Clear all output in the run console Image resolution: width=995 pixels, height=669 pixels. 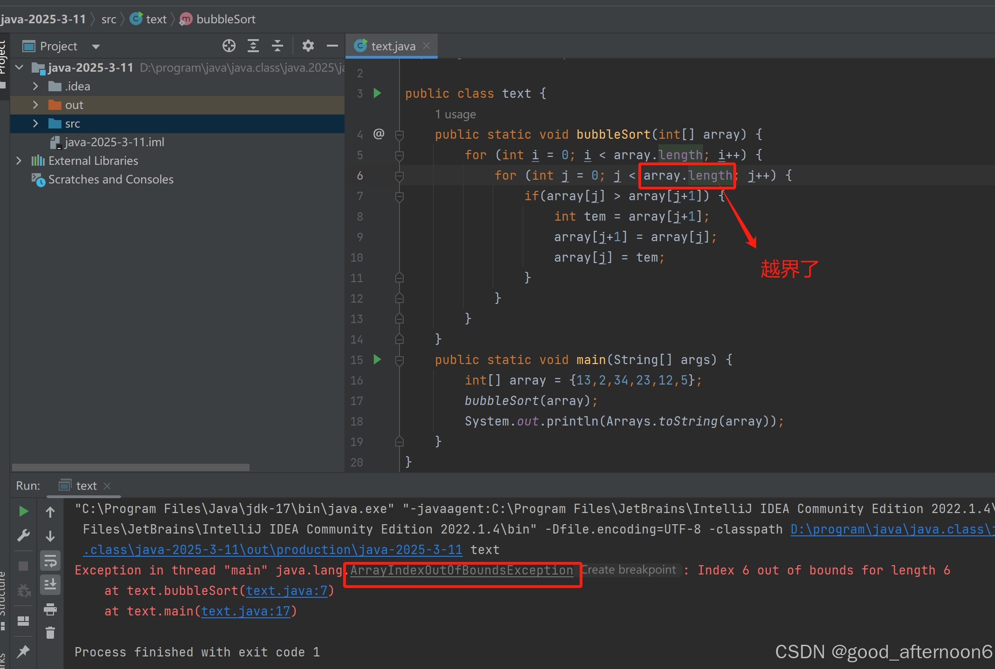click(51, 633)
